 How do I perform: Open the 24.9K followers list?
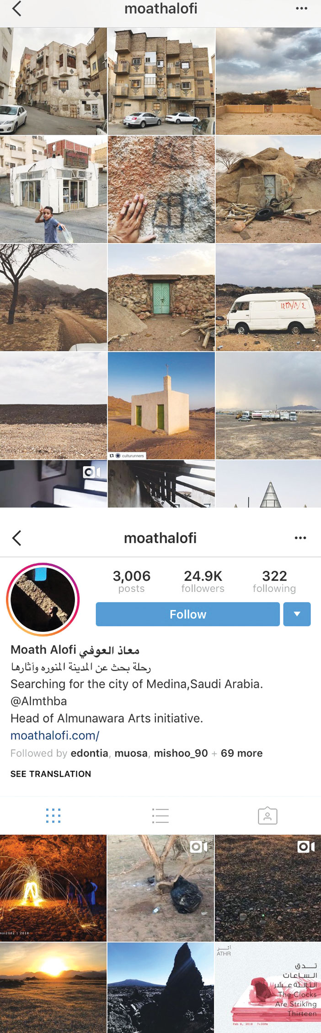(203, 581)
